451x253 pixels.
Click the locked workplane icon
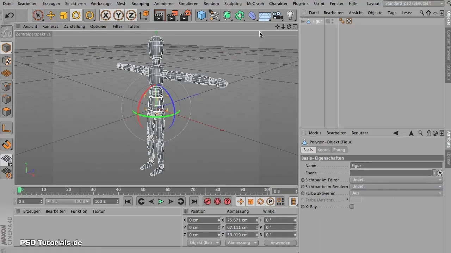click(x=7, y=160)
